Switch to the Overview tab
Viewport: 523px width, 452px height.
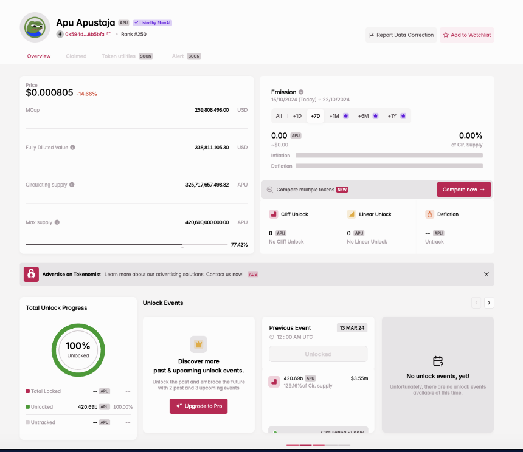(x=39, y=56)
